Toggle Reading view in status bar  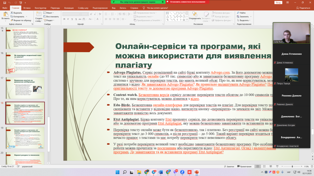tap(271, 166)
